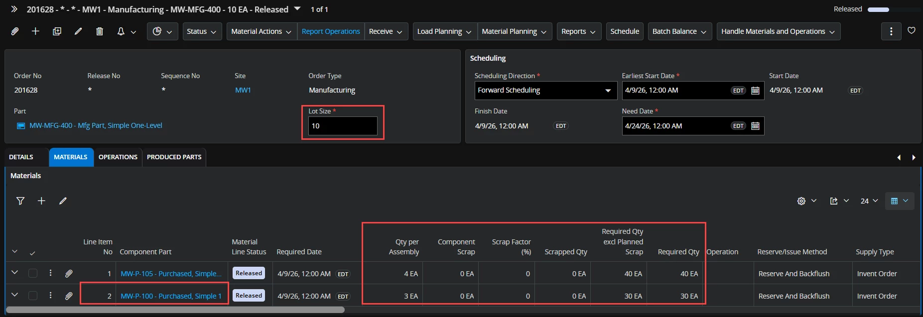Tick the checkbox for line item 1

(x=33, y=273)
